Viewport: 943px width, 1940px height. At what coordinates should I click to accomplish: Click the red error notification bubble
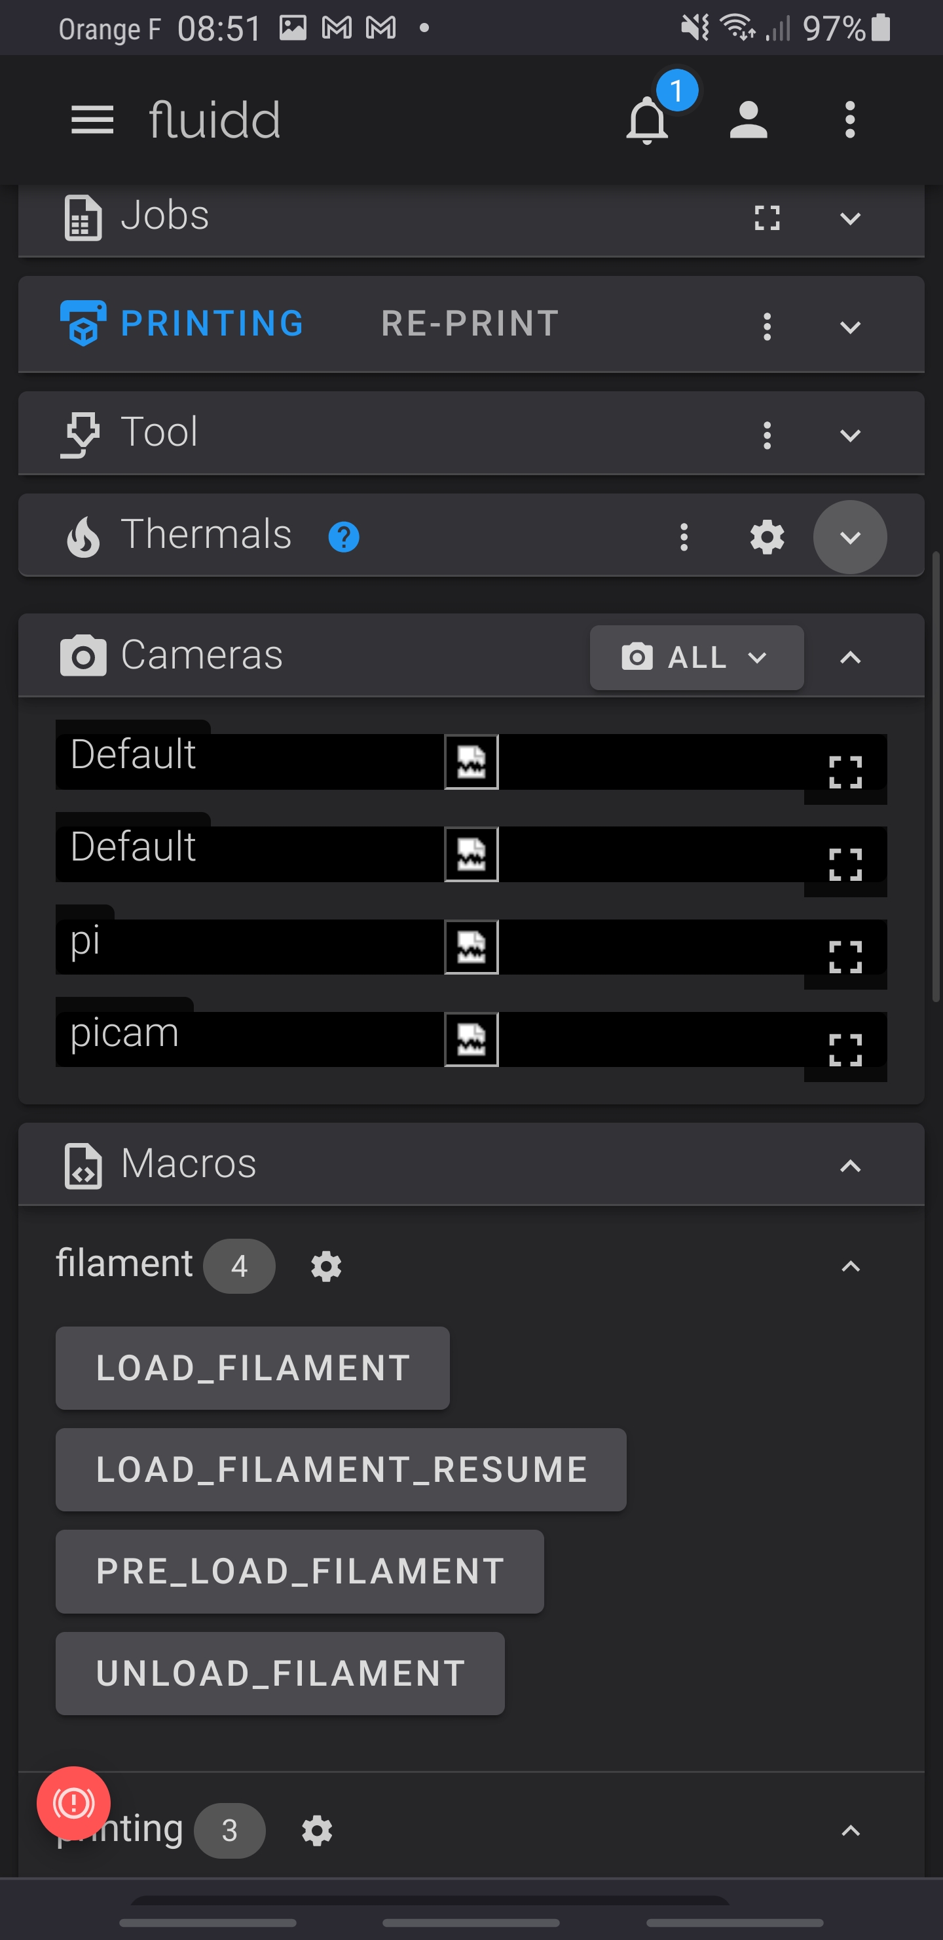73,1802
